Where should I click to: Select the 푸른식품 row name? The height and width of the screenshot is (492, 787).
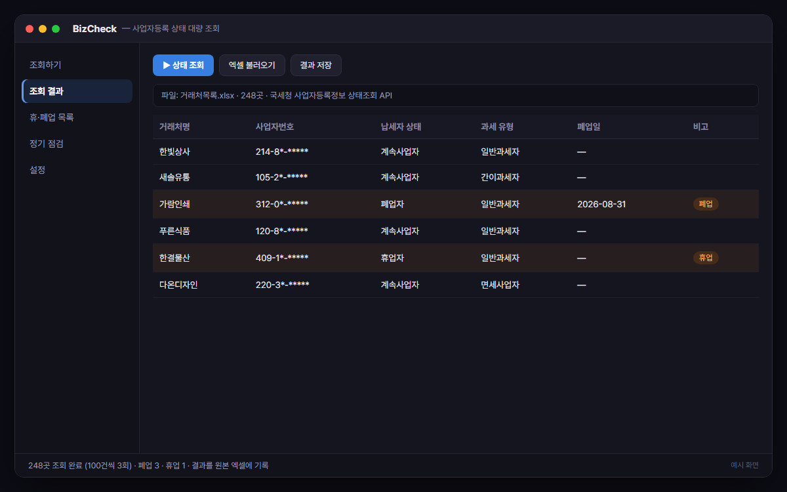click(x=174, y=231)
